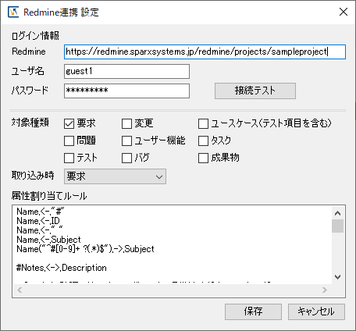
Task: Close the Redmine連携 設定 dialog
Action: [x=344, y=12]
